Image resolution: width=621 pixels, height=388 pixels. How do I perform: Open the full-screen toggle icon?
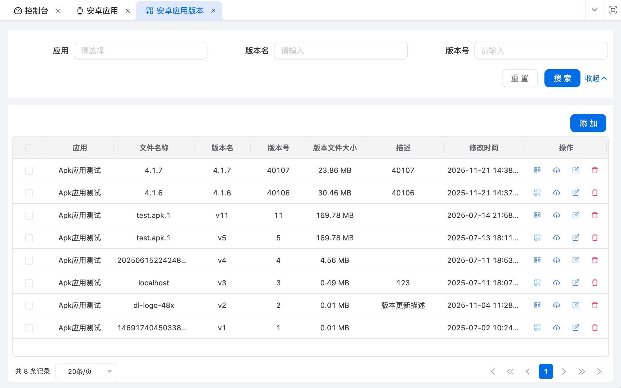pos(613,10)
